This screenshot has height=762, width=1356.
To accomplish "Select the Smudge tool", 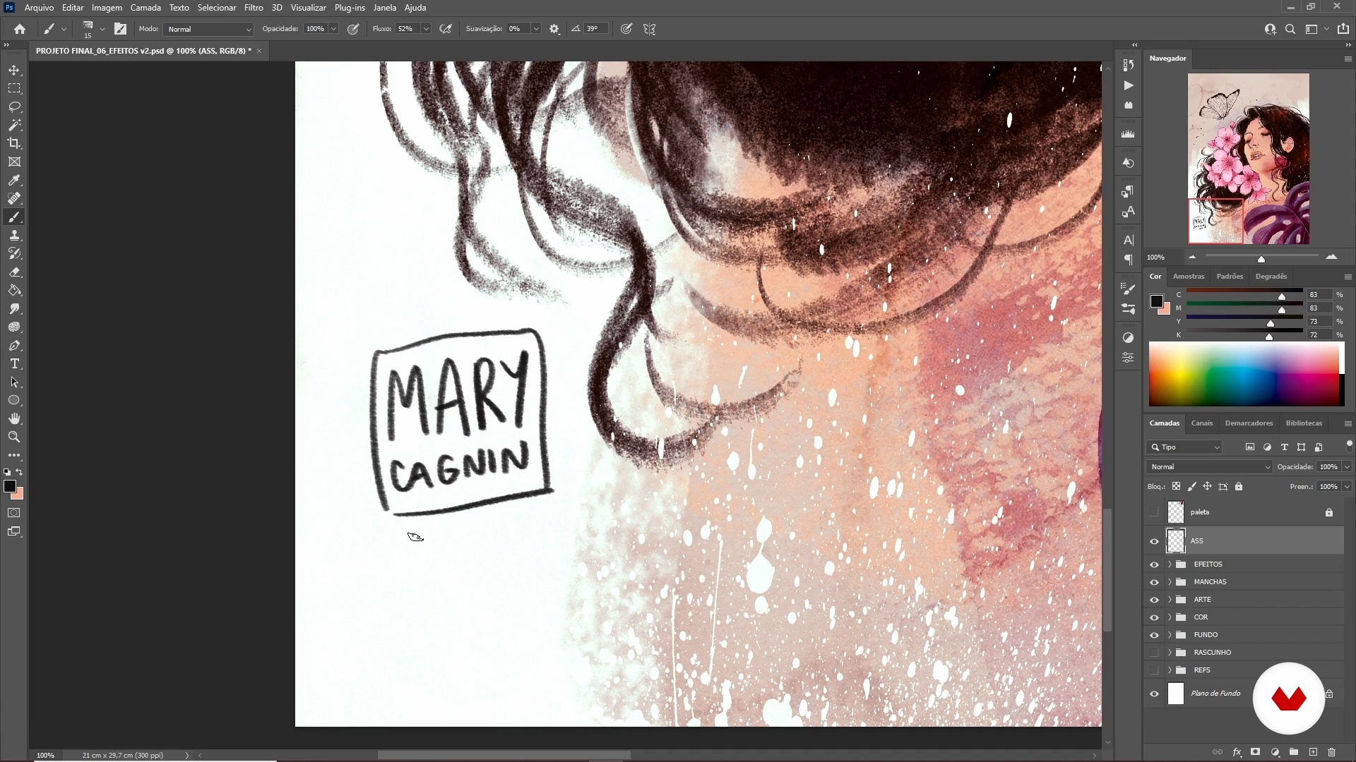I will coord(14,309).
